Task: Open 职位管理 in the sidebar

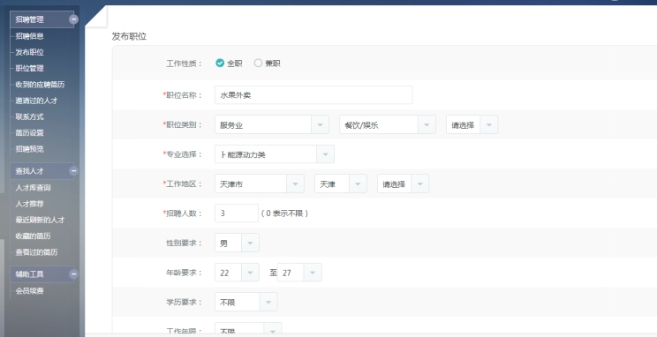Action: click(x=30, y=68)
